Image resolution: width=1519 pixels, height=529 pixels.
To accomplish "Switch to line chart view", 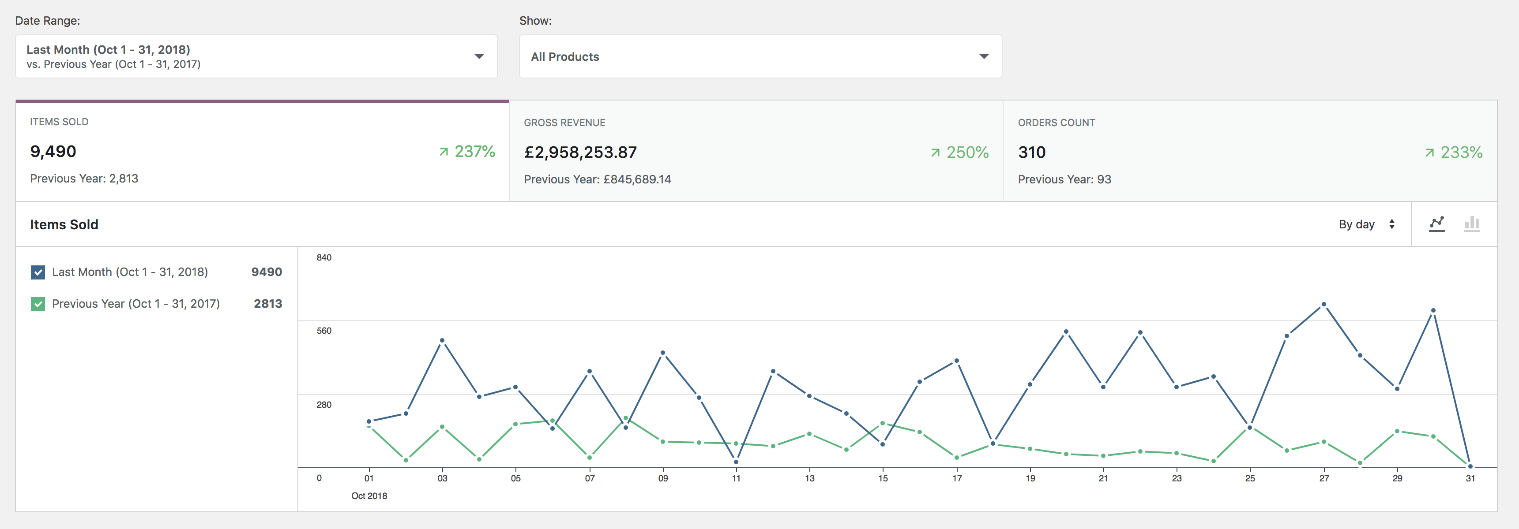I will click(x=1436, y=224).
